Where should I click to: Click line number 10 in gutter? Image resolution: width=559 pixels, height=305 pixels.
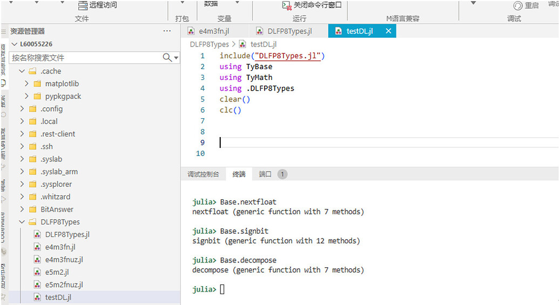pyautogui.click(x=200, y=153)
